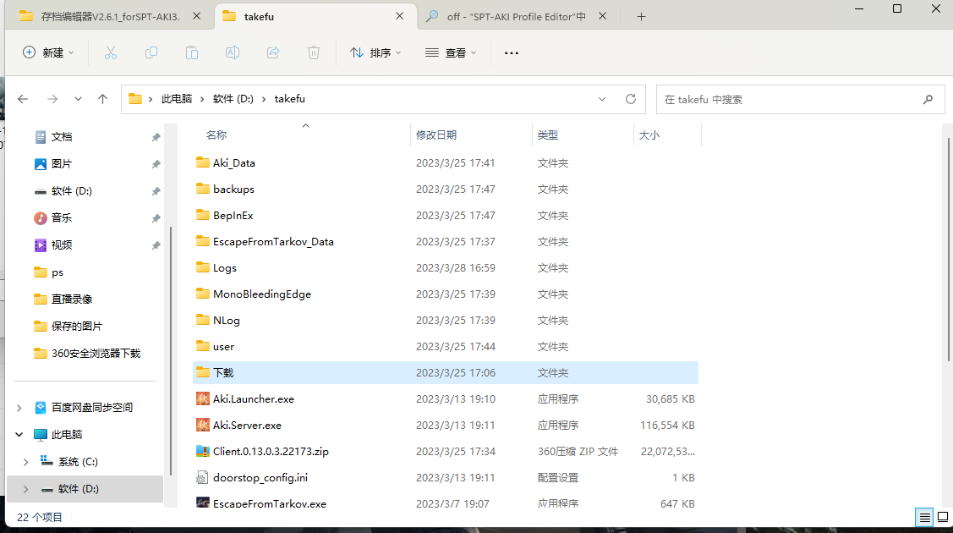
Task: Click the Paste clipboard icon
Action: click(191, 52)
